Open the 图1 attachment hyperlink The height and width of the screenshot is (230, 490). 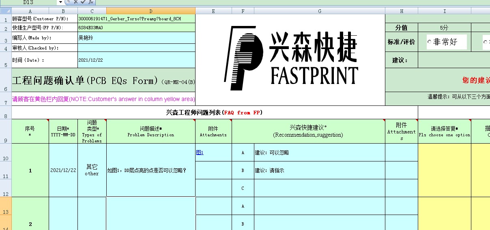click(200, 153)
